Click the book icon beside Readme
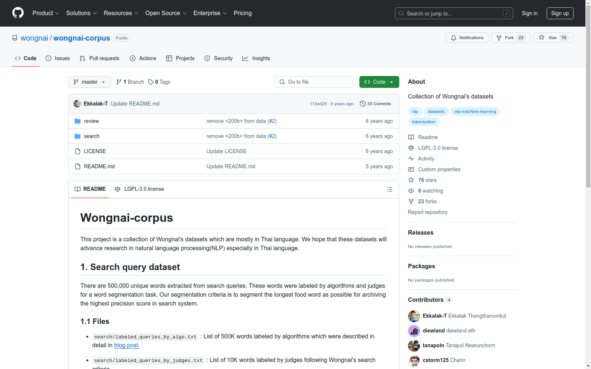Screen dimensions: 591x369 pos(411,137)
